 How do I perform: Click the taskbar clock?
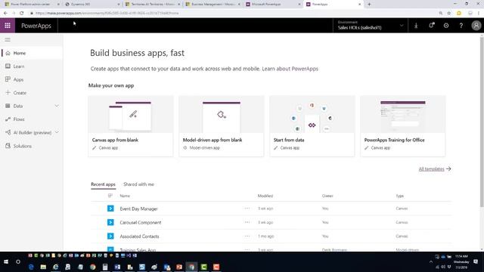pyautogui.click(x=461, y=262)
